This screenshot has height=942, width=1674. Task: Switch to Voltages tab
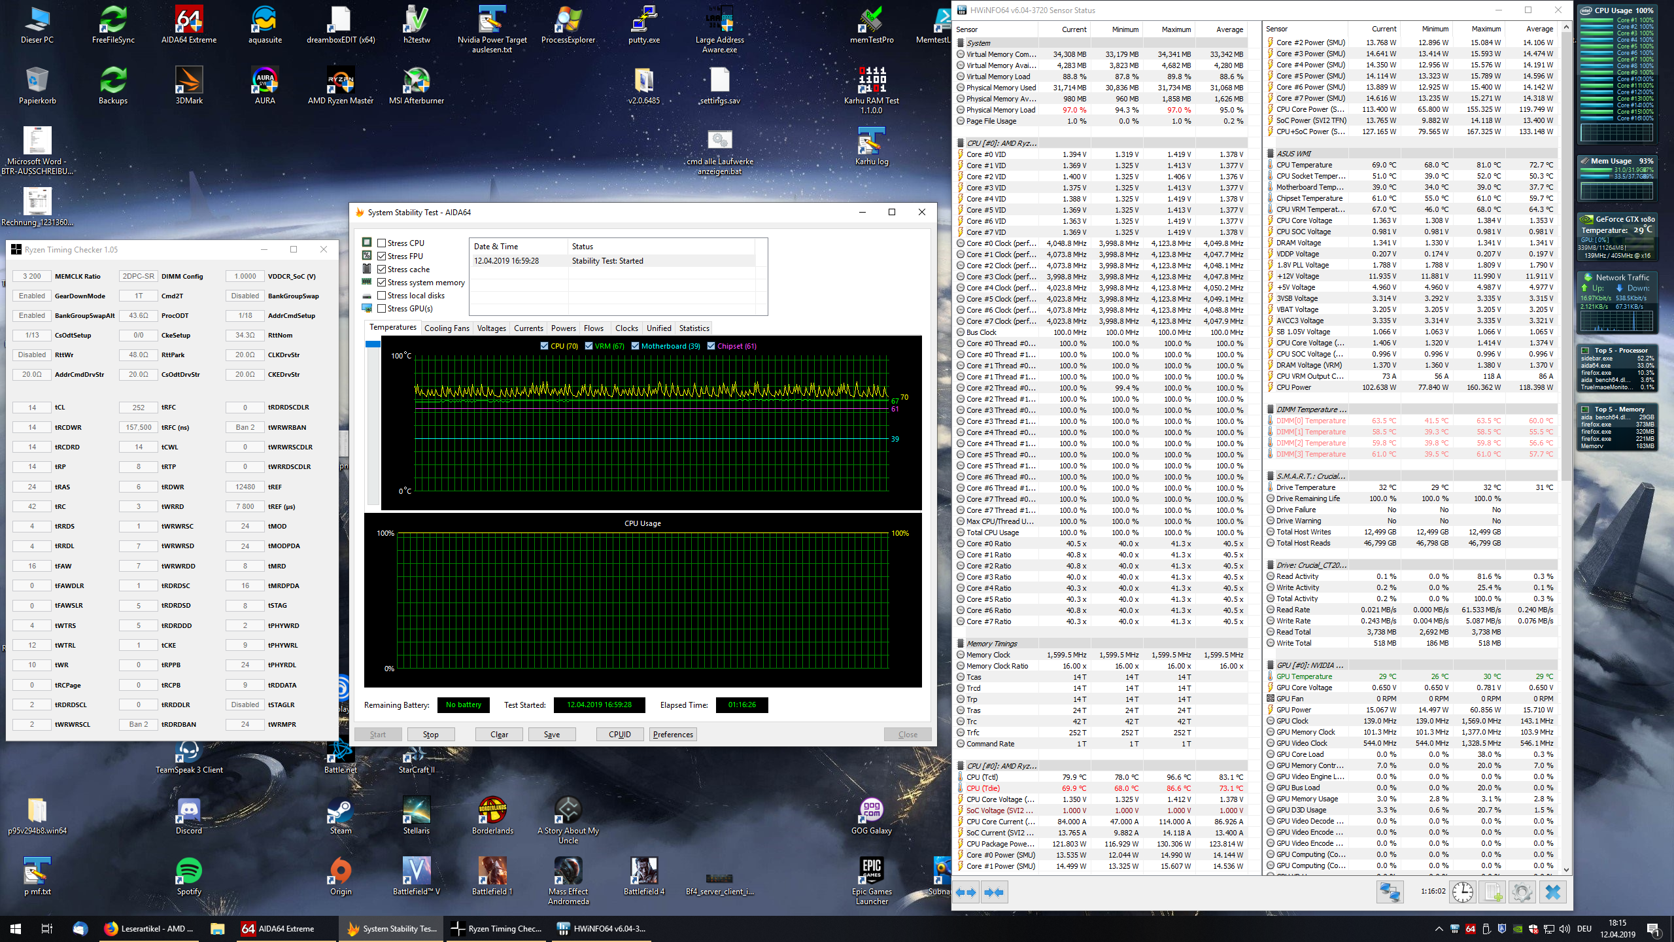tap(491, 328)
